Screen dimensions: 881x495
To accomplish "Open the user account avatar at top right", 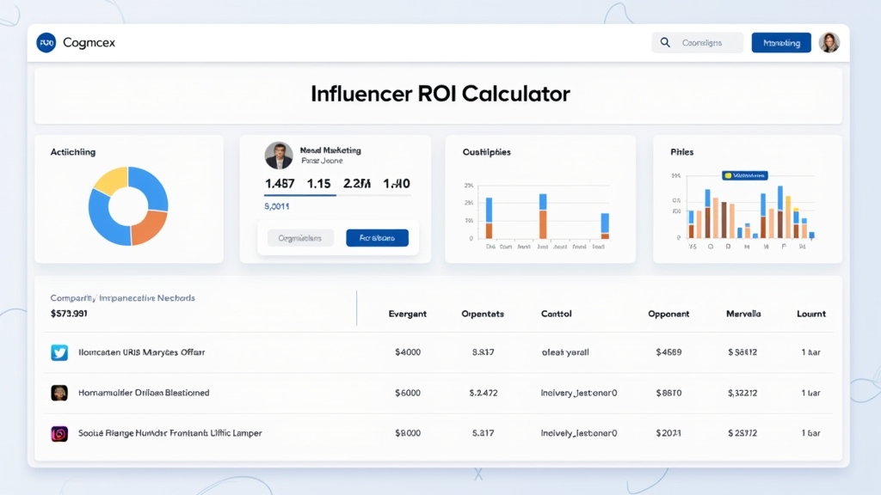I will [x=829, y=42].
